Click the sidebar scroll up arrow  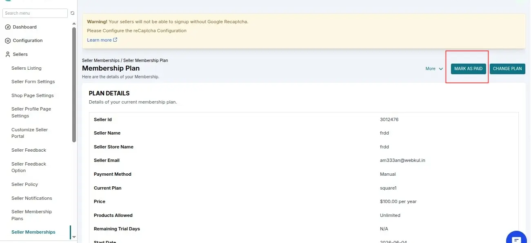point(74,24)
